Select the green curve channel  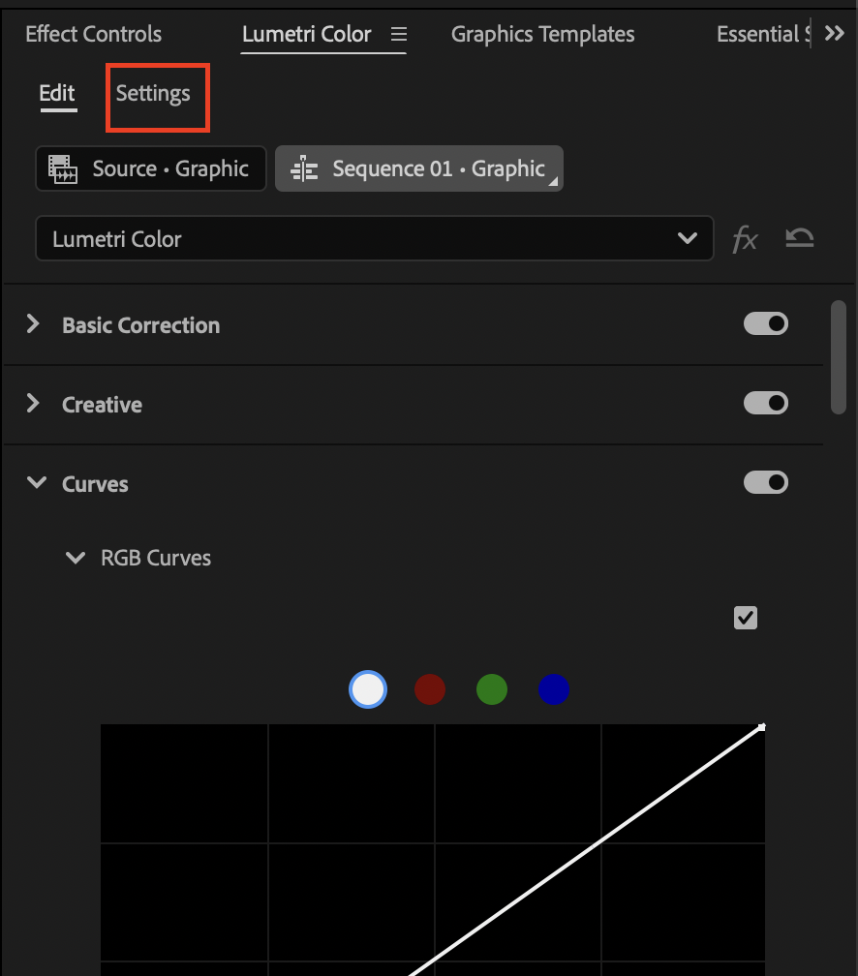point(492,689)
